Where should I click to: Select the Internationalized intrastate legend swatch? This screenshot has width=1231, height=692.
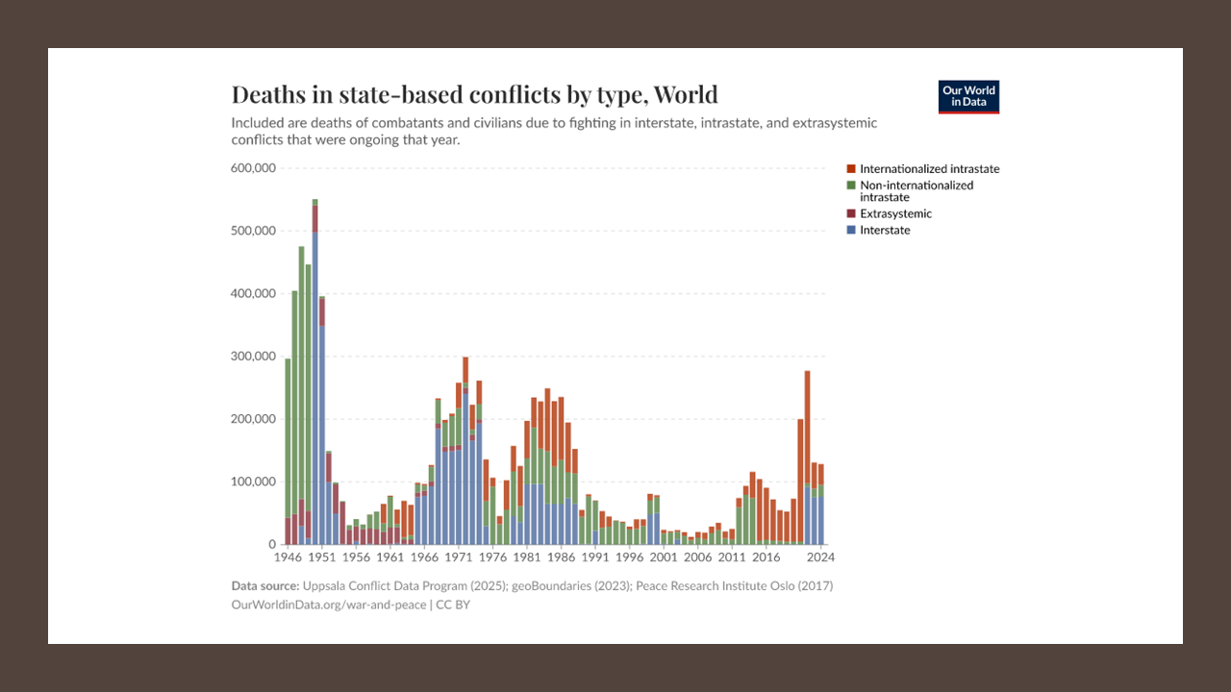[850, 169]
